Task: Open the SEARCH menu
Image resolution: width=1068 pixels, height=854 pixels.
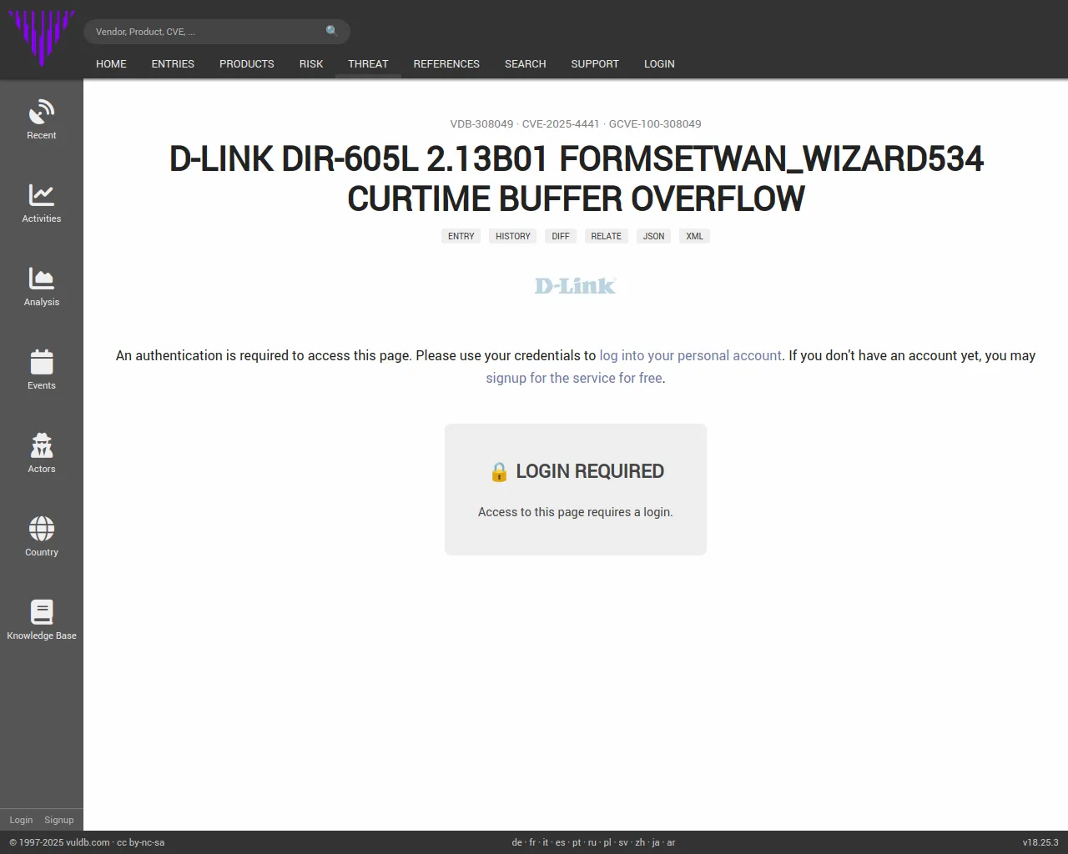Action: 526,64
